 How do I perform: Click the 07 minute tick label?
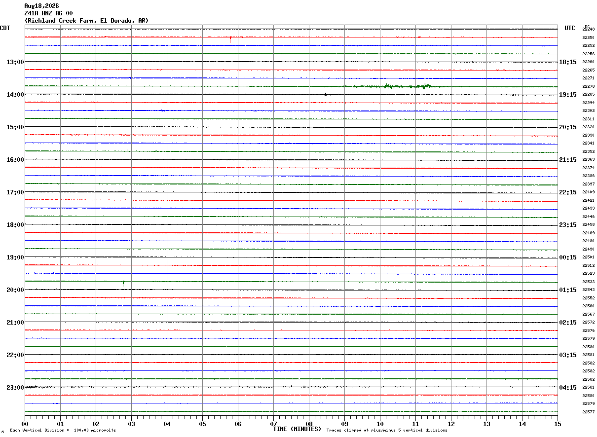pyautogui.click(x=273, y=424)
